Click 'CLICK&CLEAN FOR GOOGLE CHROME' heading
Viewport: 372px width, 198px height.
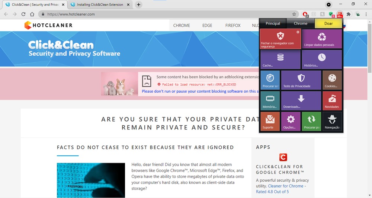pyautogui.click(x=280, y=169)
